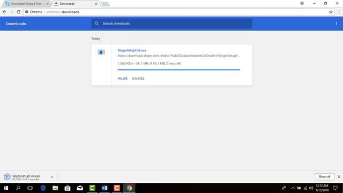Open Task View on the taskbar
The image size is (343, 193).
[x=30, y=188]
